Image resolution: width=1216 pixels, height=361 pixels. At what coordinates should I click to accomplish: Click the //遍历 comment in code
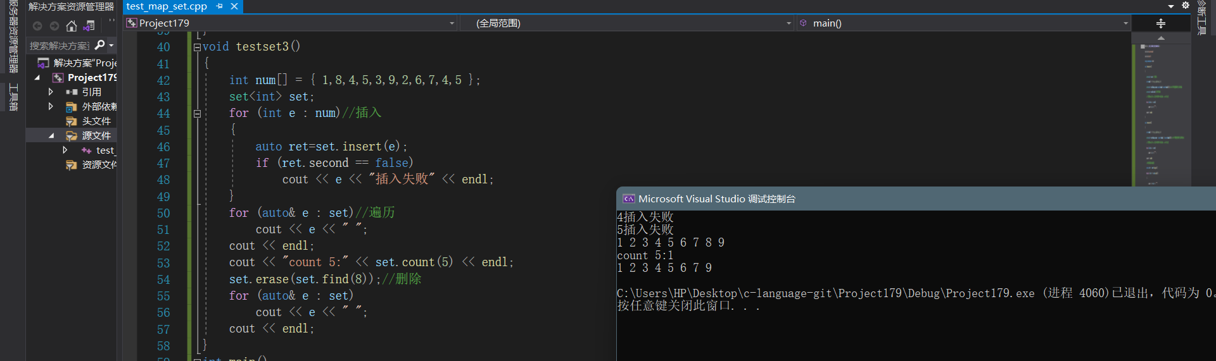point(374,212)
